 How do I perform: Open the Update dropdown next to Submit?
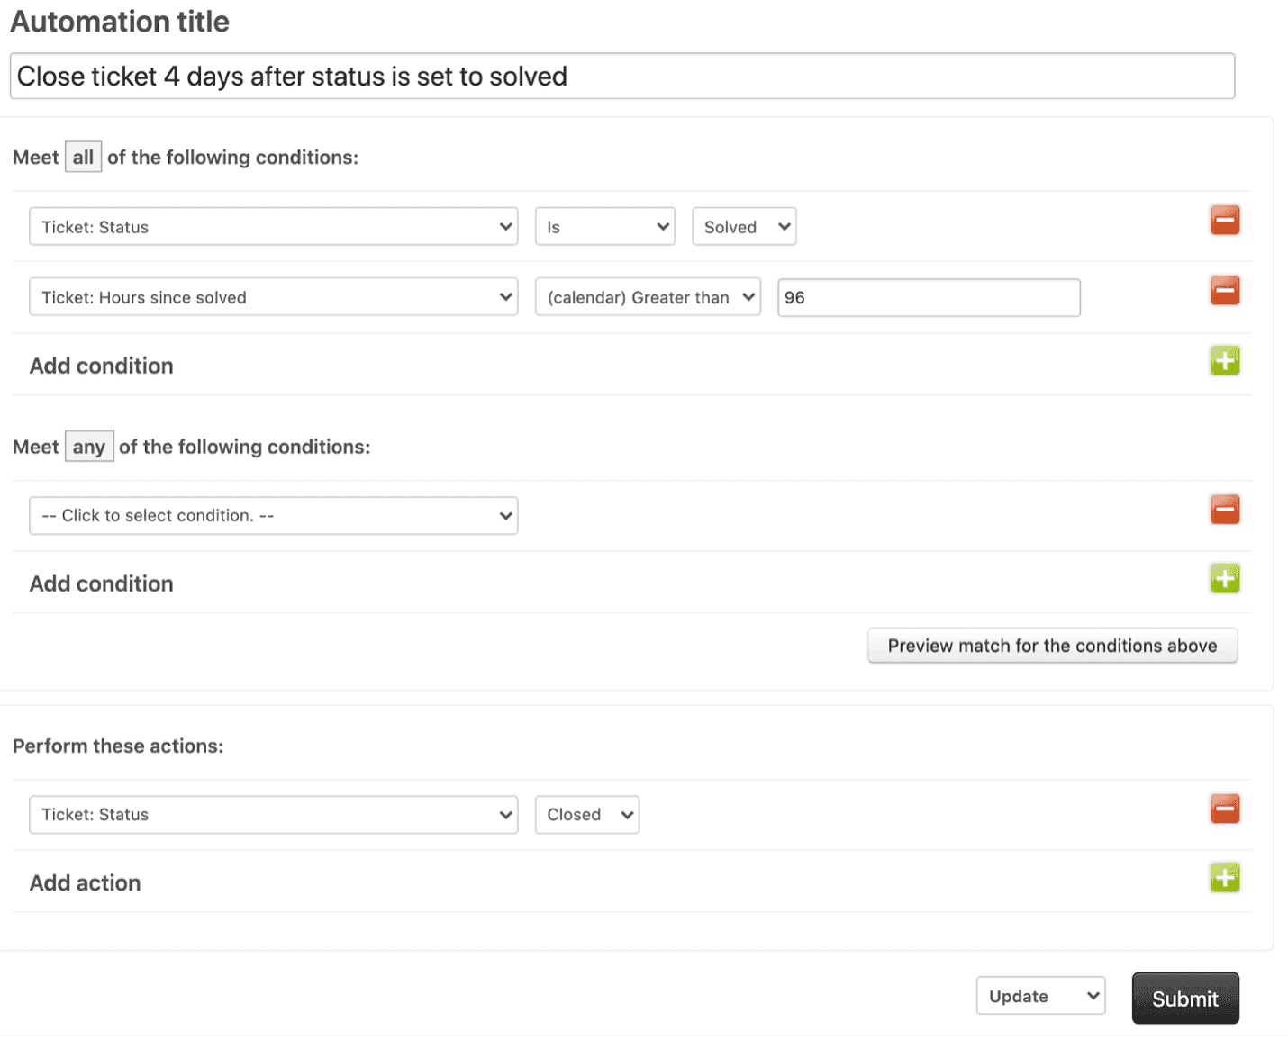pyautogui.click(x=1040, y=996)
